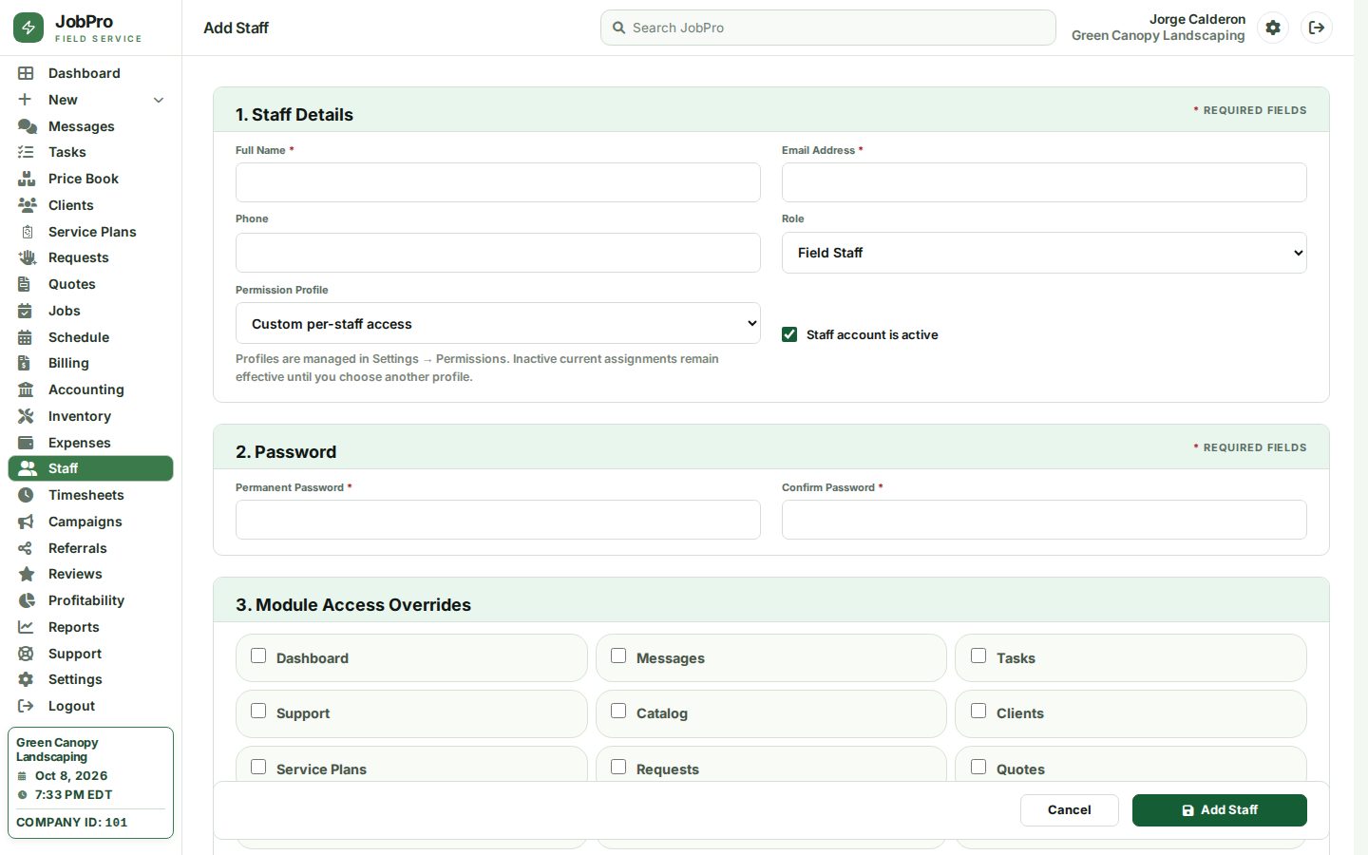Open Quotes in the sidebar menu

pos(90,284)
